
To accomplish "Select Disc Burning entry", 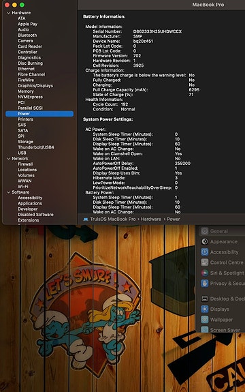I will (30, 63).
